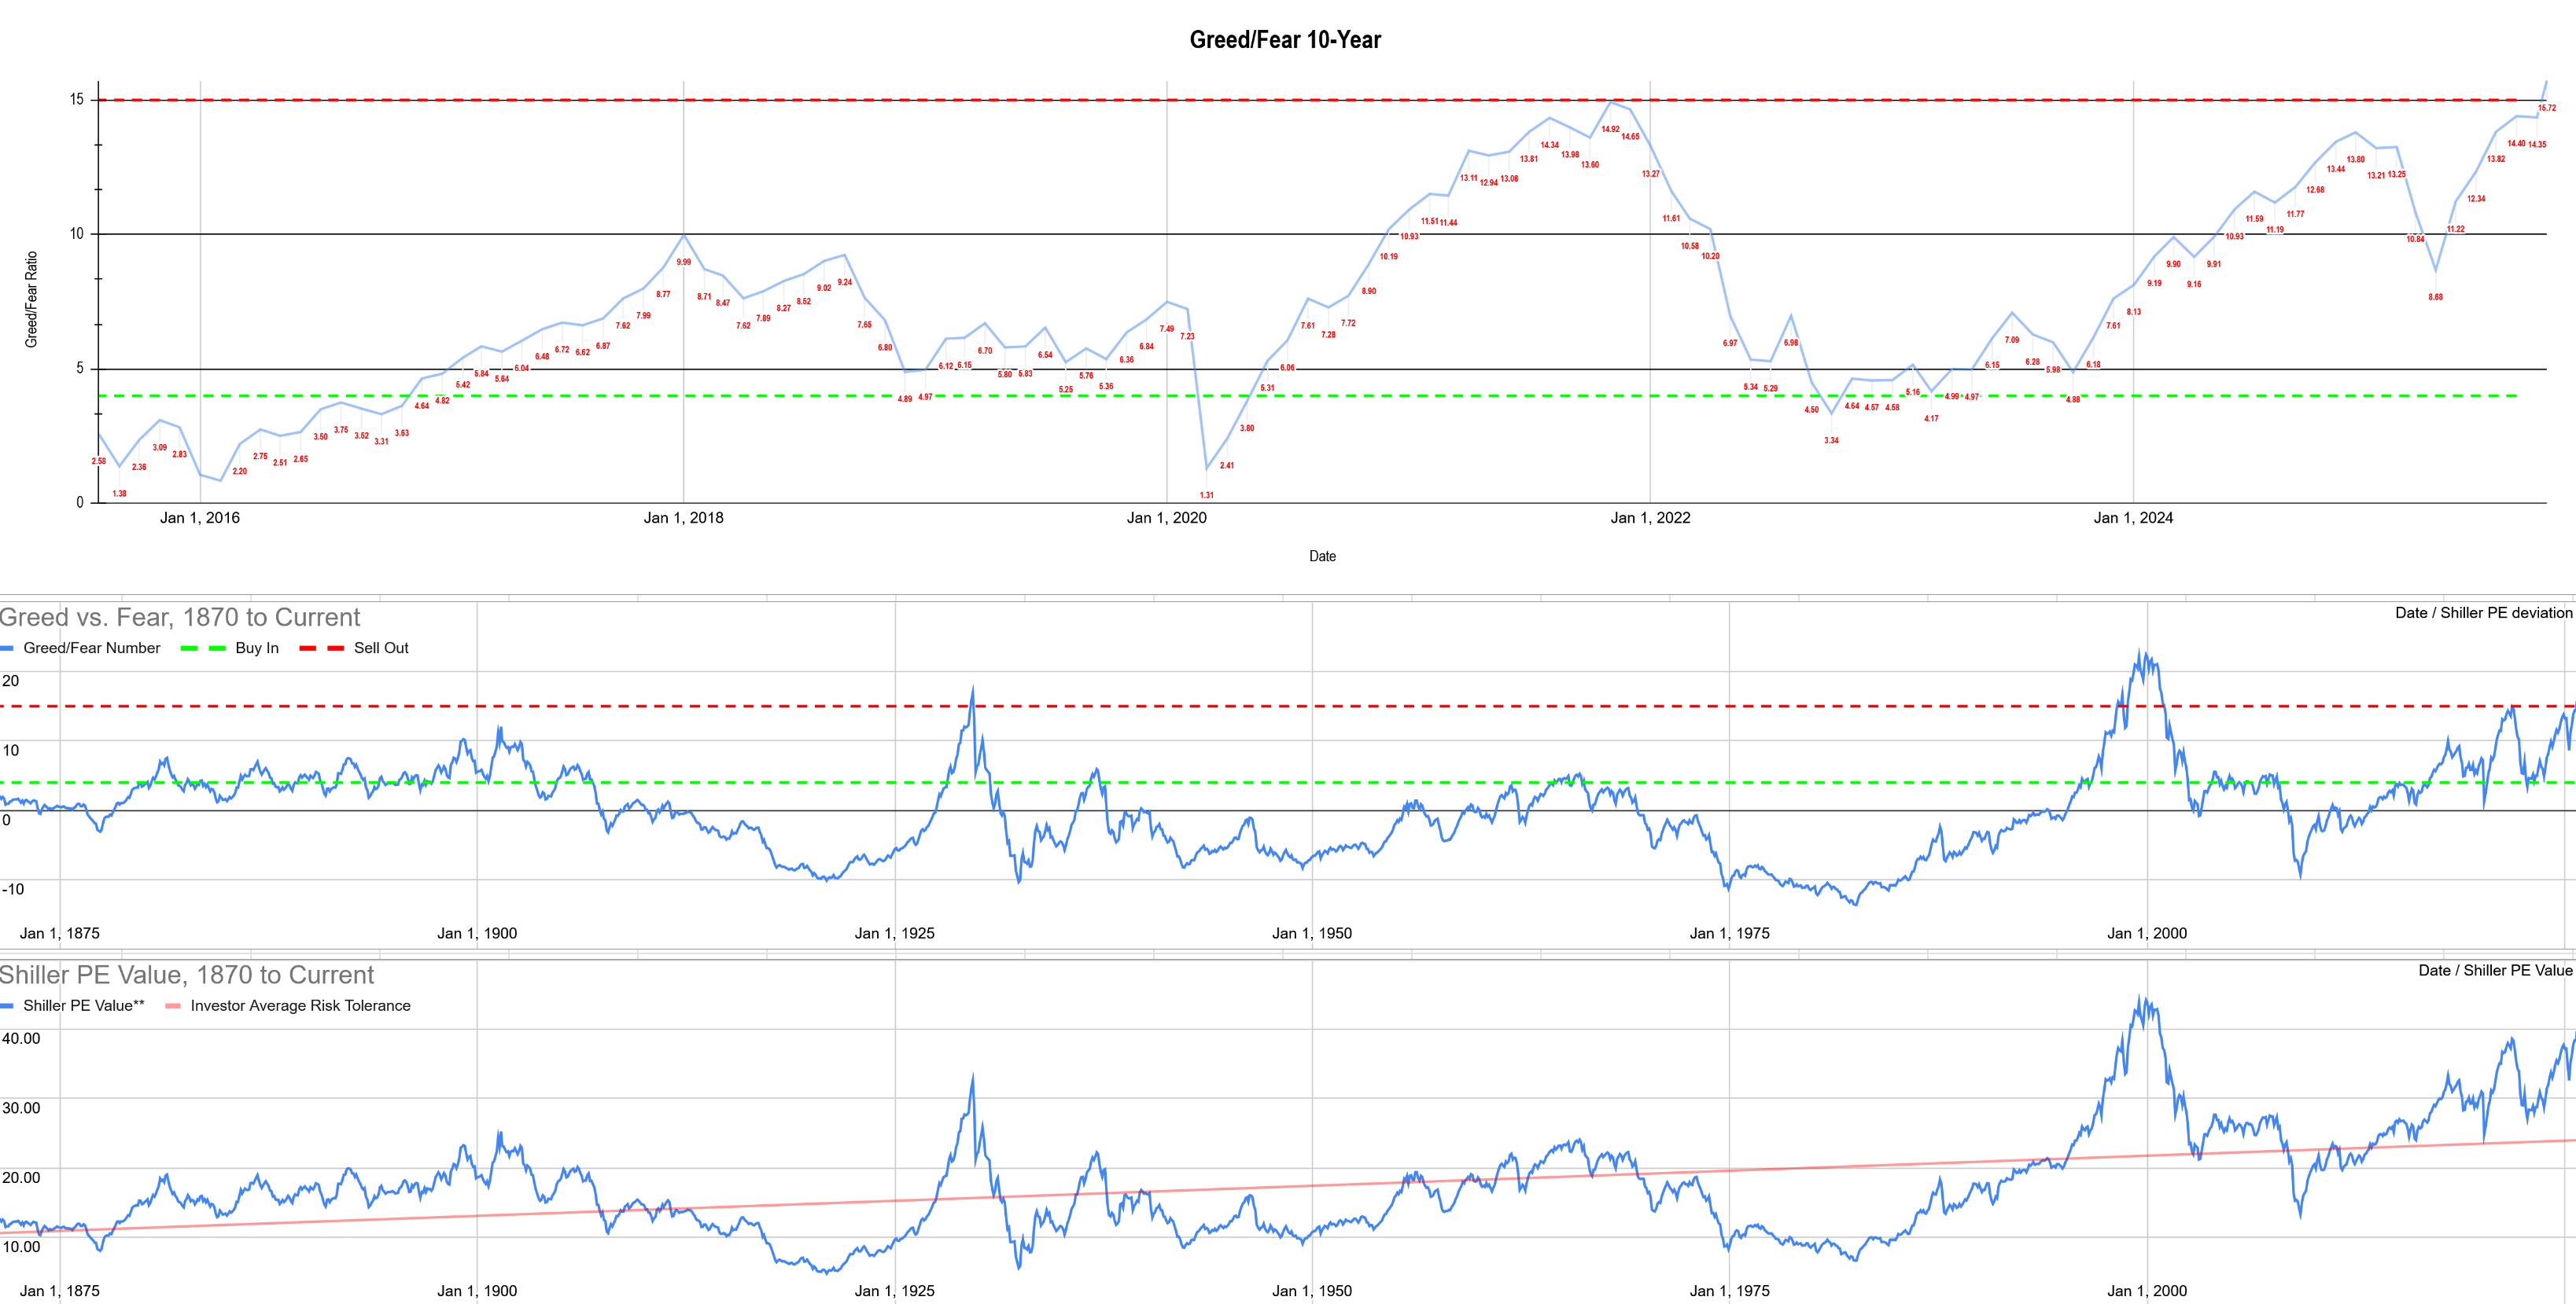This screenshot has height=1304, width=2576.
Task: Click the 'Buy In' legend entry
Action: point(257,648)
